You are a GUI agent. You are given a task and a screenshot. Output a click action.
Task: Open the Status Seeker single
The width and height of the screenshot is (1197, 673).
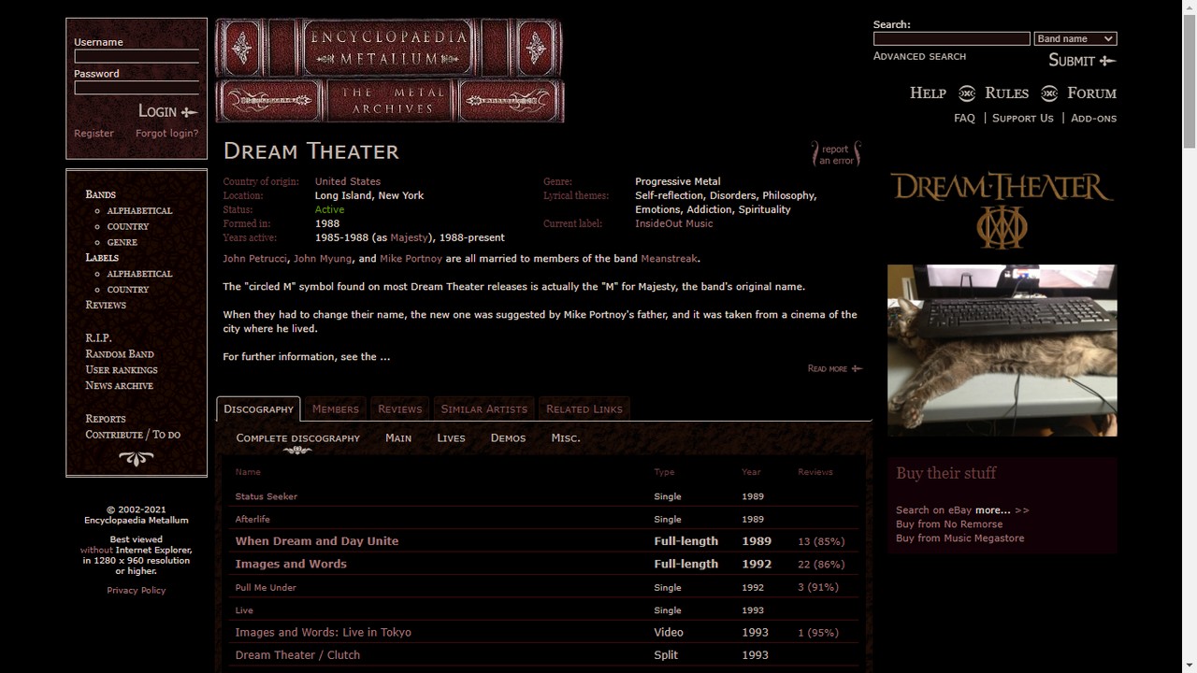tap(267, 496)
